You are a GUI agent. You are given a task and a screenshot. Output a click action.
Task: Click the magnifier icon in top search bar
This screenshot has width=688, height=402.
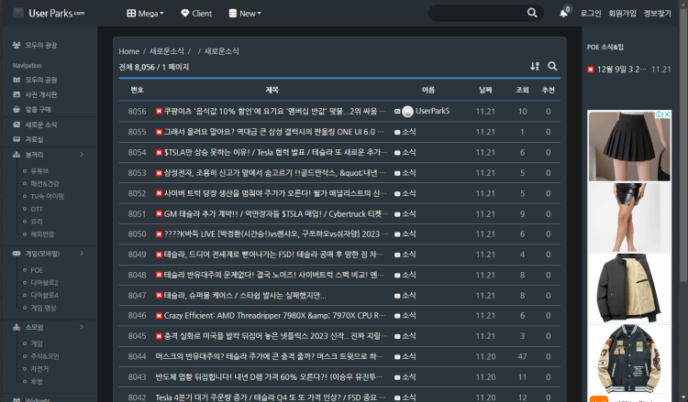tap(532, 13)
